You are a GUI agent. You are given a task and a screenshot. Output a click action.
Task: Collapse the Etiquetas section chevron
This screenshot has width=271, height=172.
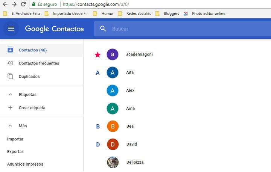click(x=11, y=95)
